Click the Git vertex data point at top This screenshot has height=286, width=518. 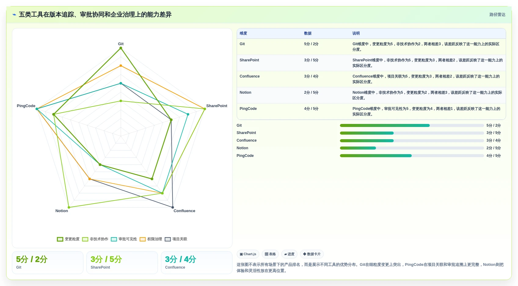pyautogui.click(x=121, y=48)
